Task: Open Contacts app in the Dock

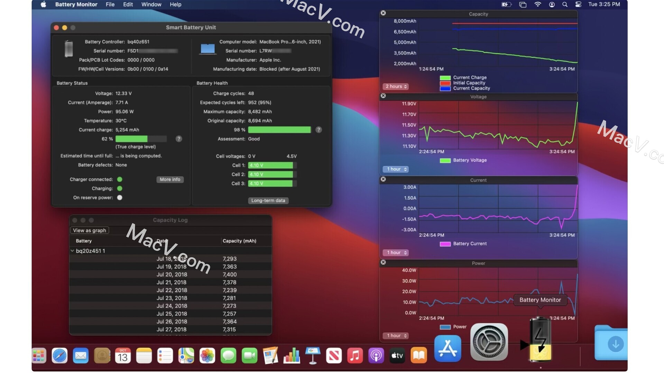Action: (x=102, y=356)
